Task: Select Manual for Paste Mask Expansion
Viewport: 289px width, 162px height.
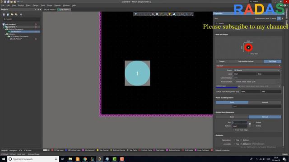Action: point(265,102)
